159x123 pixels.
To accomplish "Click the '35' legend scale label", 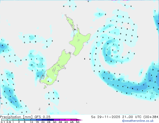I will (x=60, y=122).
